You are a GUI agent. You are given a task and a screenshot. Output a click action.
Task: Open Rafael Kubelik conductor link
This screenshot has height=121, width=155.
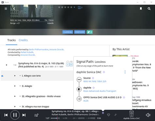tap(27, 52)
